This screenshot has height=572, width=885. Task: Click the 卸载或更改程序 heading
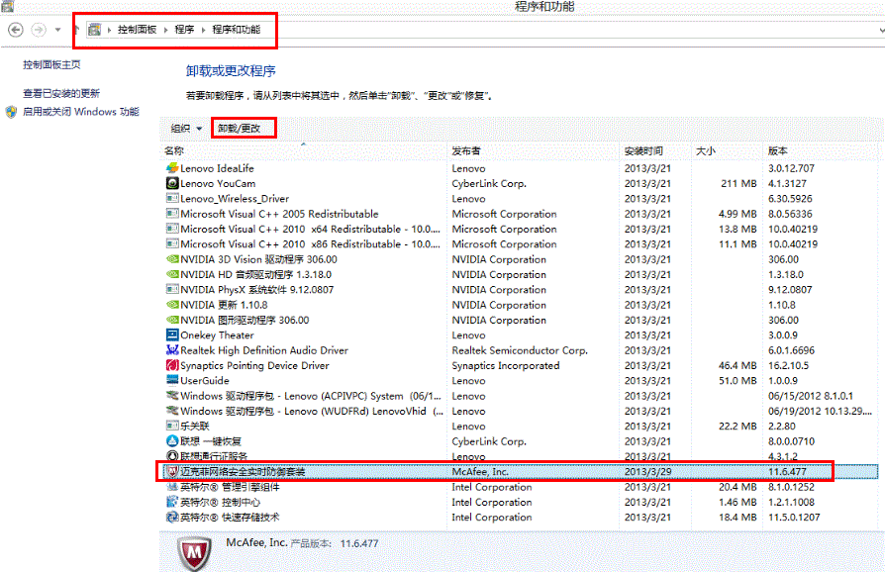[x=231, y=71]
